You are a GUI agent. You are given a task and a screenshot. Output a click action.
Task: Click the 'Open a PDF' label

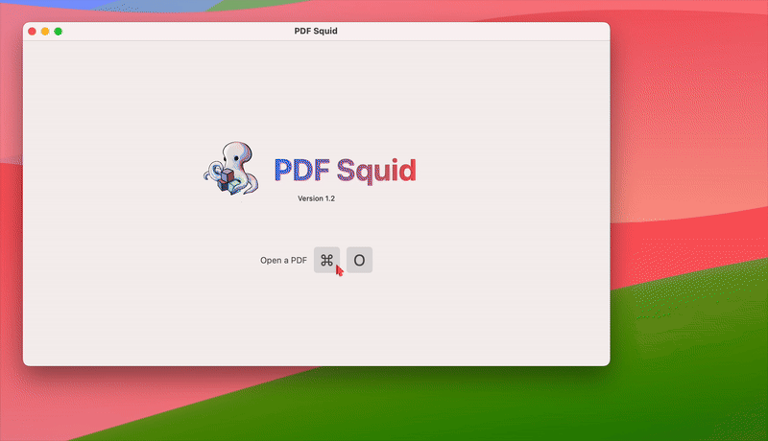[x=283, y=260]
